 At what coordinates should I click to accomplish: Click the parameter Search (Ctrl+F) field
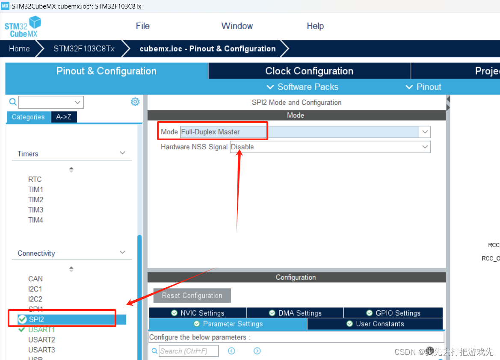189,351
